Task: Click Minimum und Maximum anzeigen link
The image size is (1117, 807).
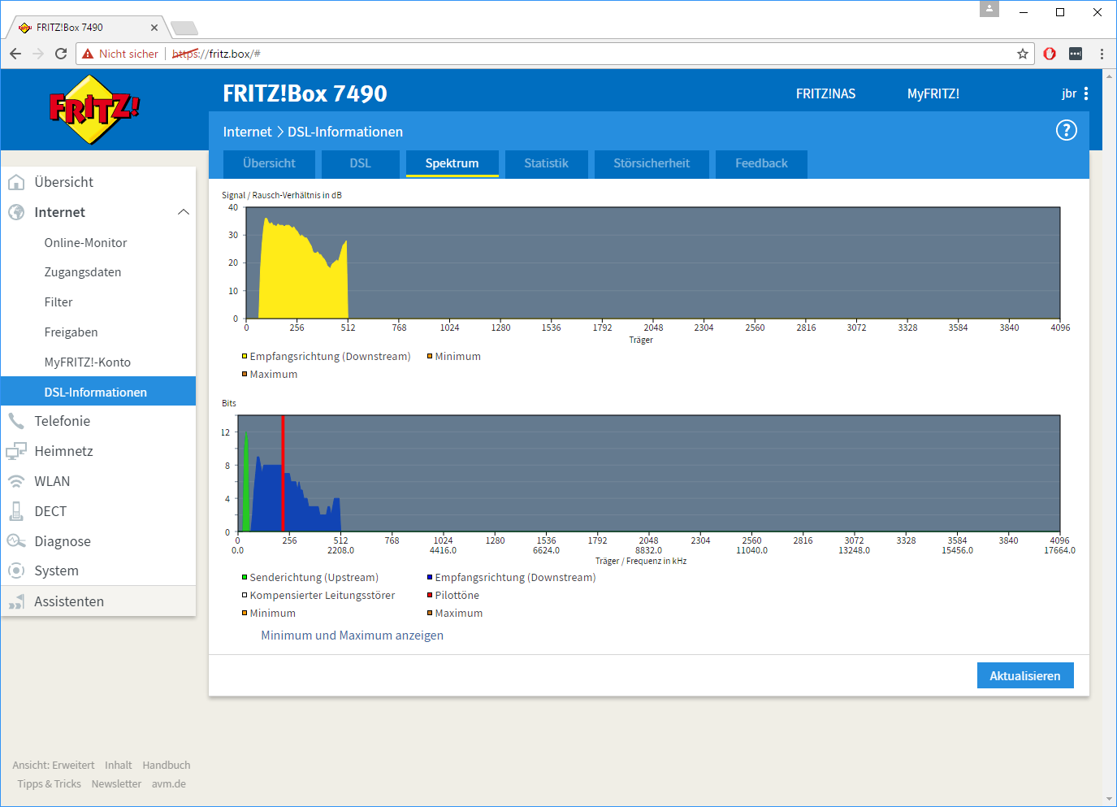Action: point(352,636)
